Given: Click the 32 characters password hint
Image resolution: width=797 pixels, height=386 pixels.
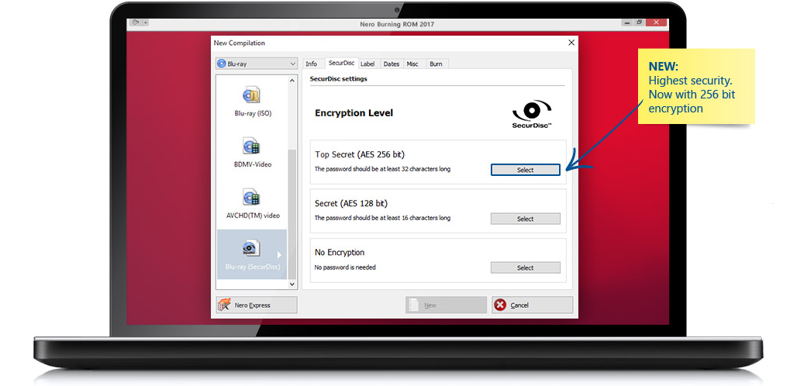Looking at the screenshot, I should (382, 169).
